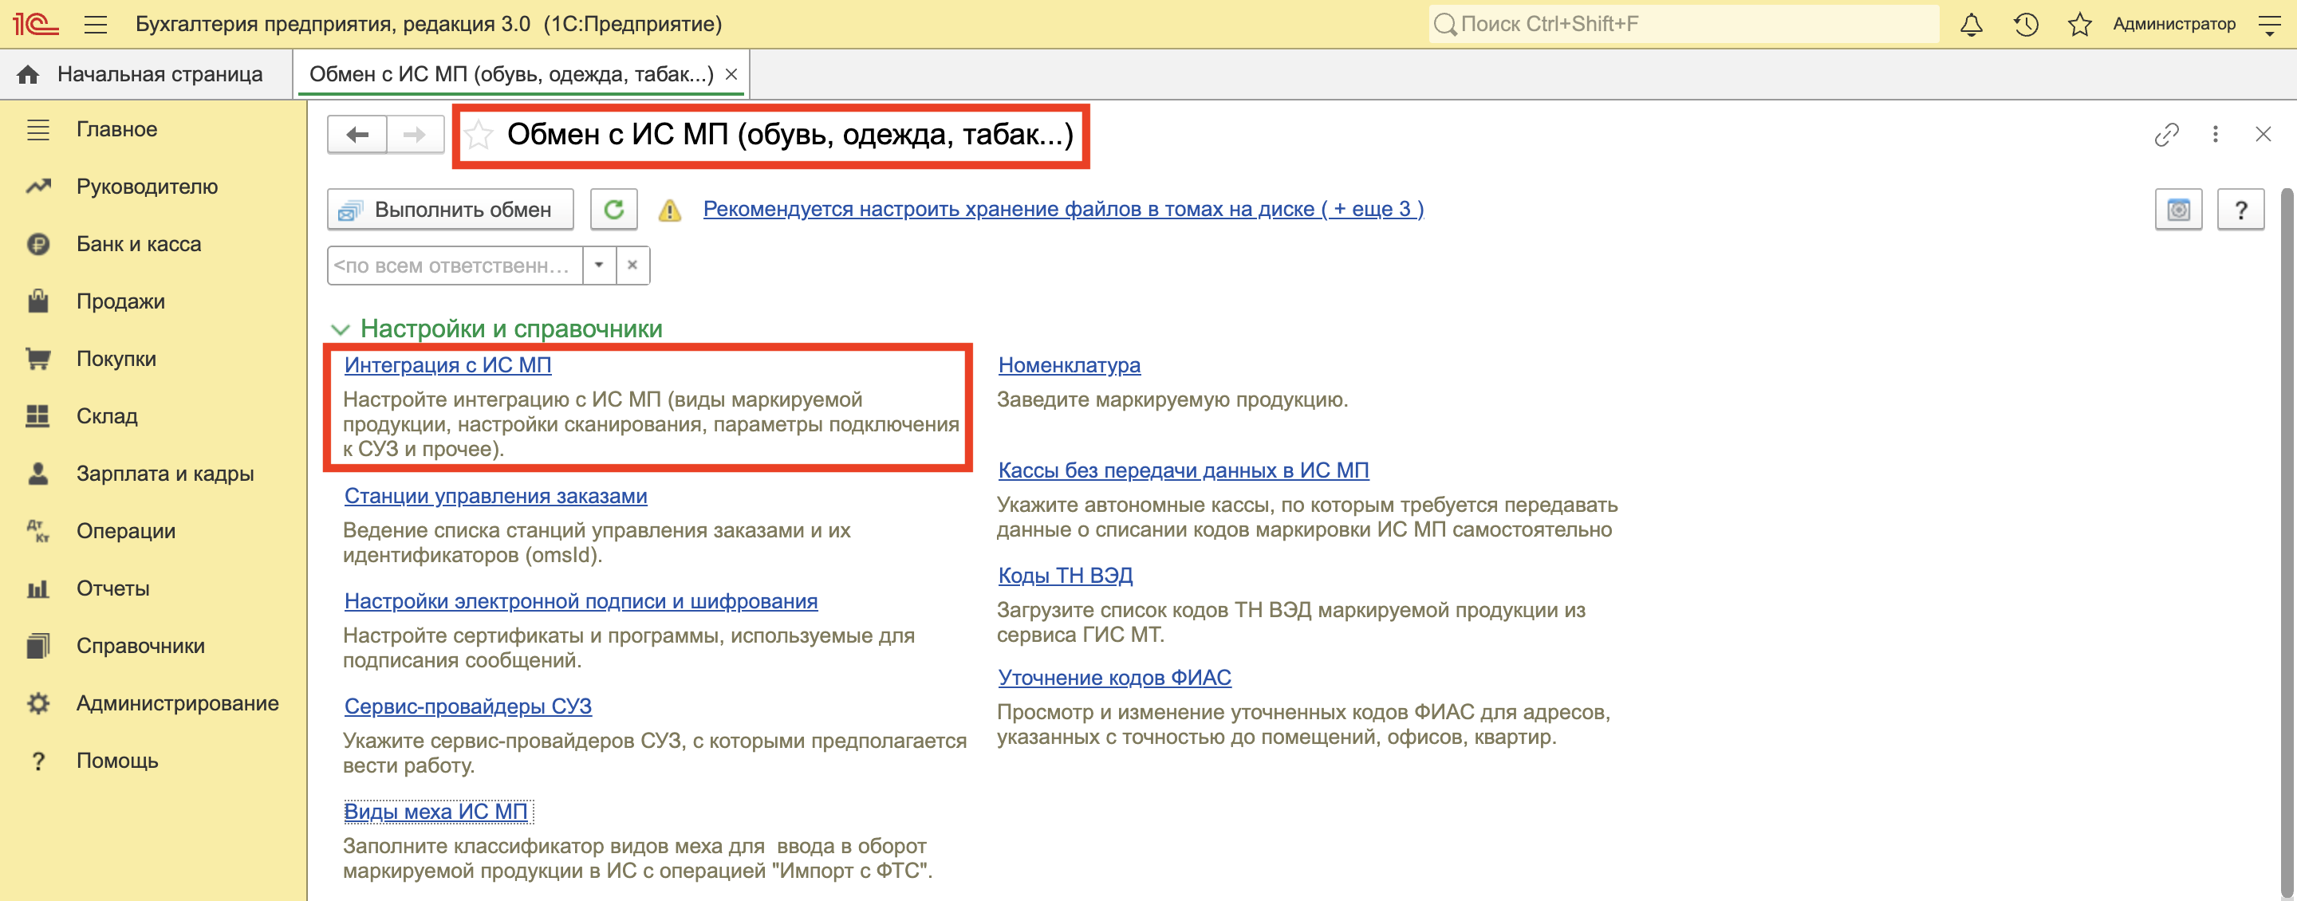Navigate back with left arrow button
The image size is (2297, 901).
click(357, 135)
